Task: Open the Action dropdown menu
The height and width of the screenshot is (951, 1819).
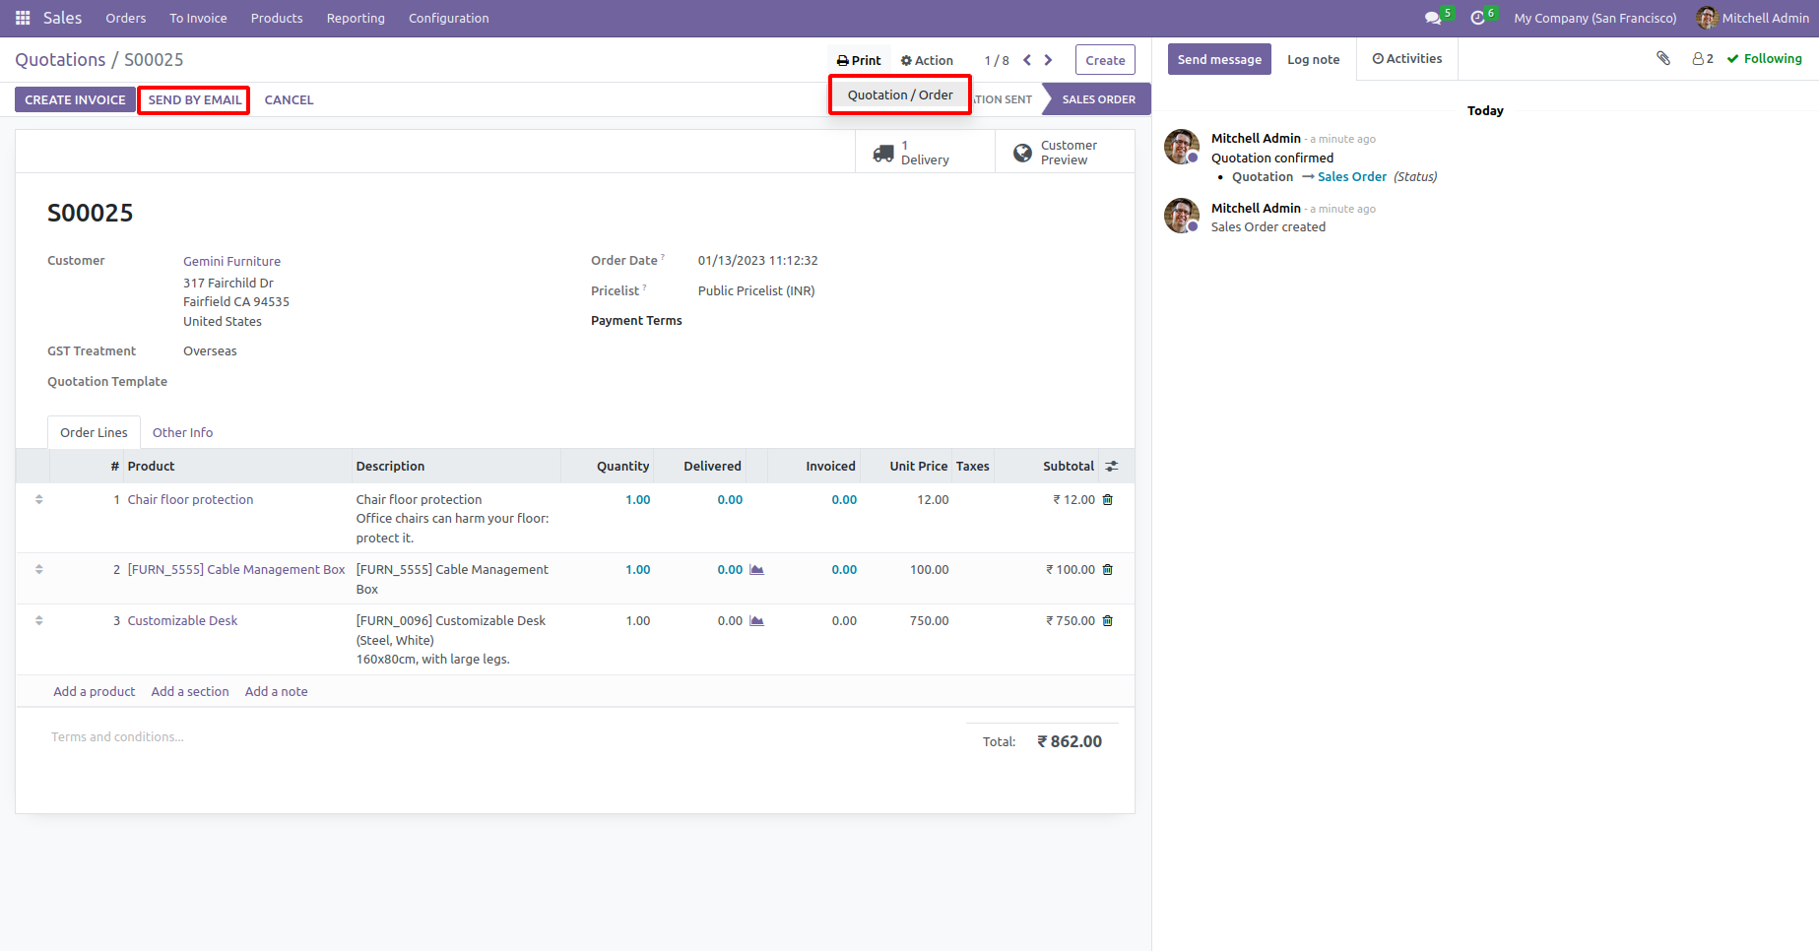Action: [x=927, y=60]
